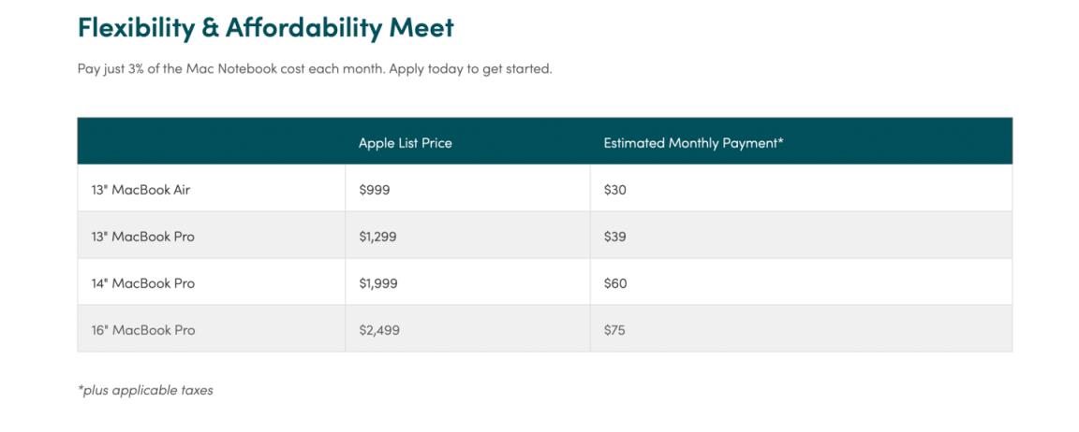Click the $39 monthly payment value
1079x432 pixels.
point(614,237)
